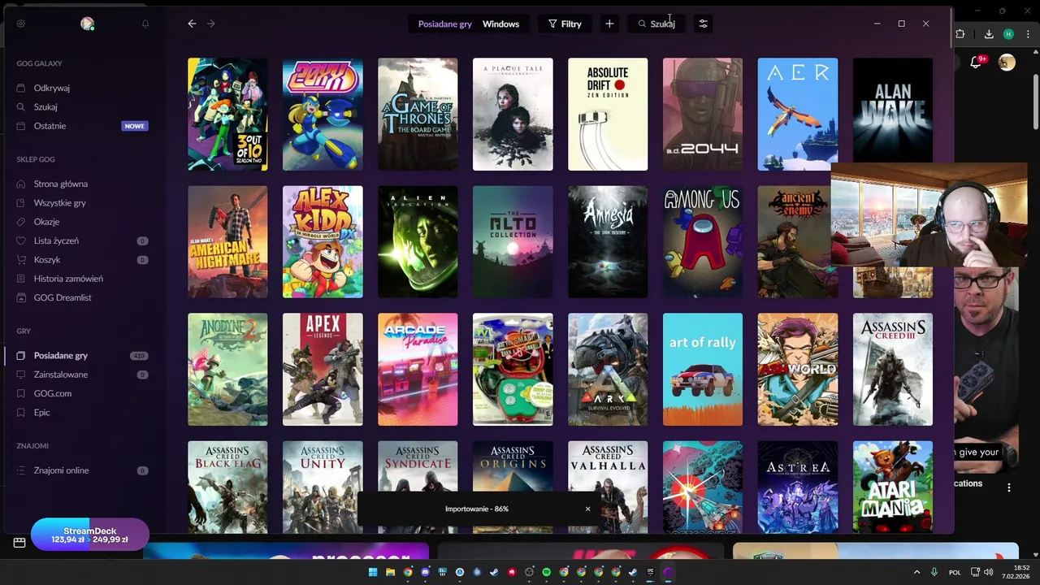Open the notifications bell
This screenshot has width=1040, height=585.
[x=145, y=24]
